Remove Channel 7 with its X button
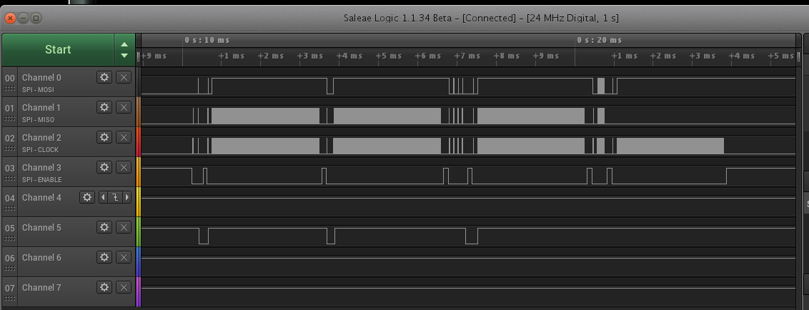 (124, 287)
